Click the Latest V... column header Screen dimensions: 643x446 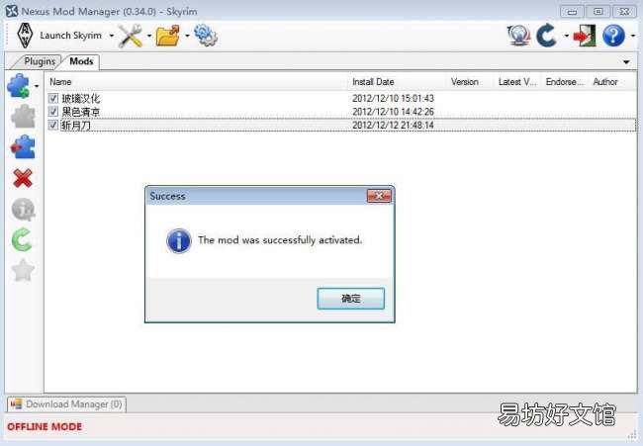518,82
